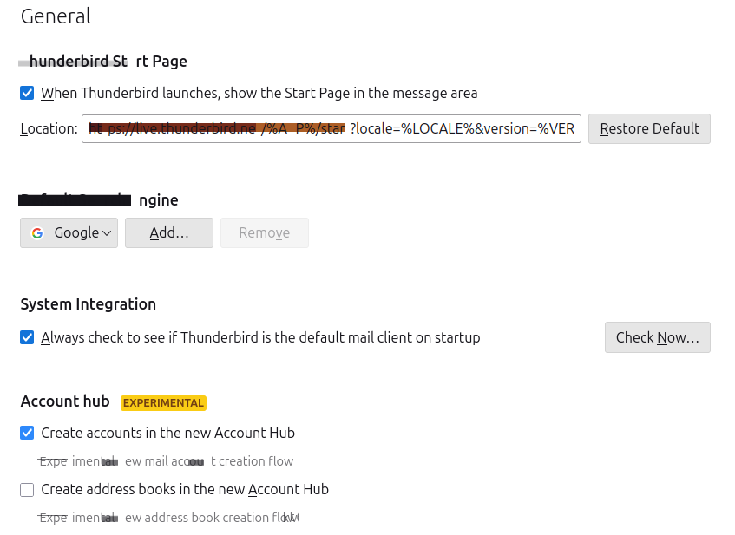This screenshot has height=535, width=735.
Task: Click the greyed Remove search engine button
Action: click(265, 233)
